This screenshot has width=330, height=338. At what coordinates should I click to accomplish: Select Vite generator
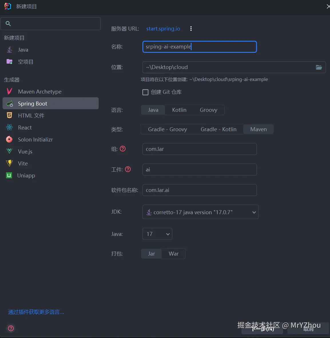coord(51,163)
